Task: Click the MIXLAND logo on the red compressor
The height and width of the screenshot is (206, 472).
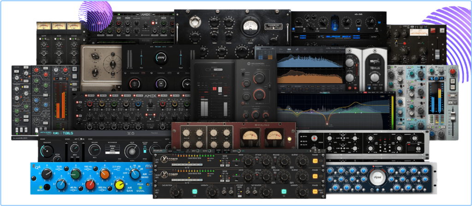Action: (x=263, y=124)
